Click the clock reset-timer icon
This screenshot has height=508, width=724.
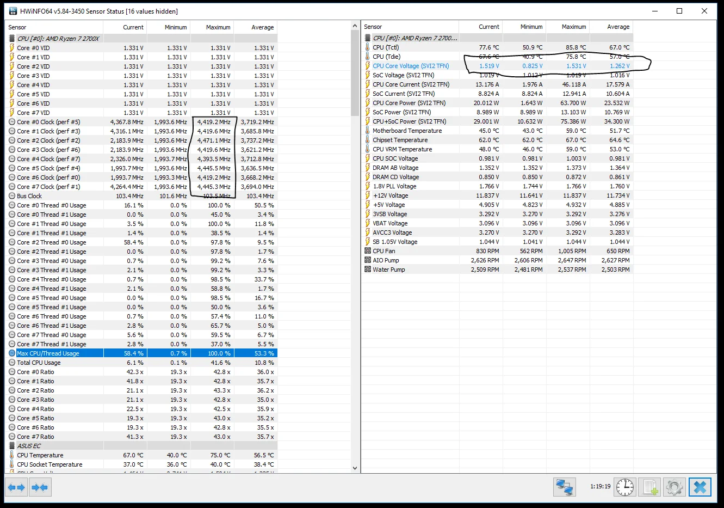[x=625, y=487]
